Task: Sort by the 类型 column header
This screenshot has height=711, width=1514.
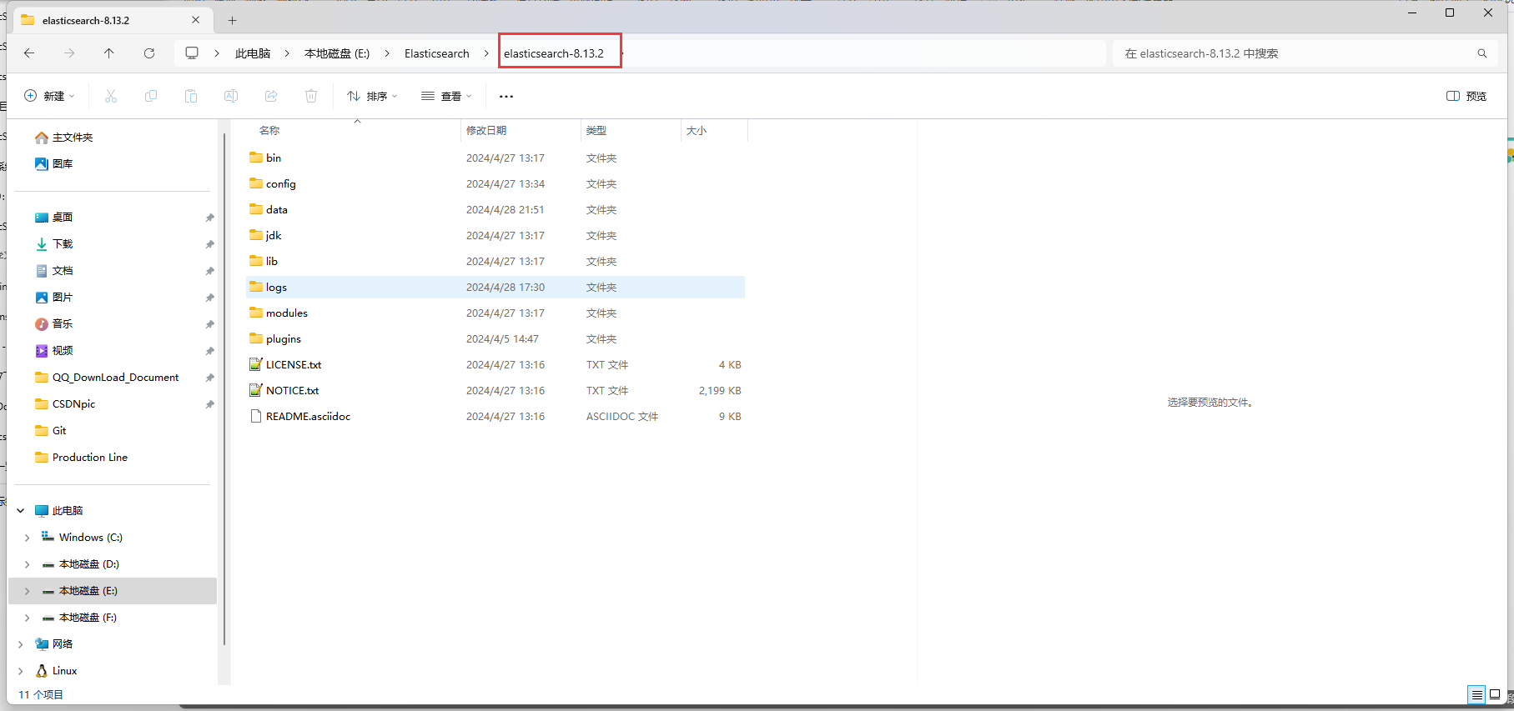Action: [596, 130]
